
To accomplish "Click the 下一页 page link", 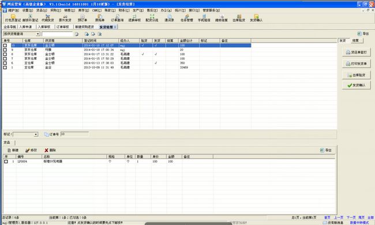I will [351, 217].
